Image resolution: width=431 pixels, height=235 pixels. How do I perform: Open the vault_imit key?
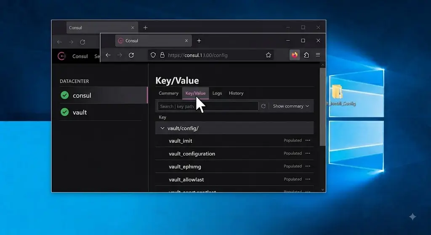click(180, 141)
